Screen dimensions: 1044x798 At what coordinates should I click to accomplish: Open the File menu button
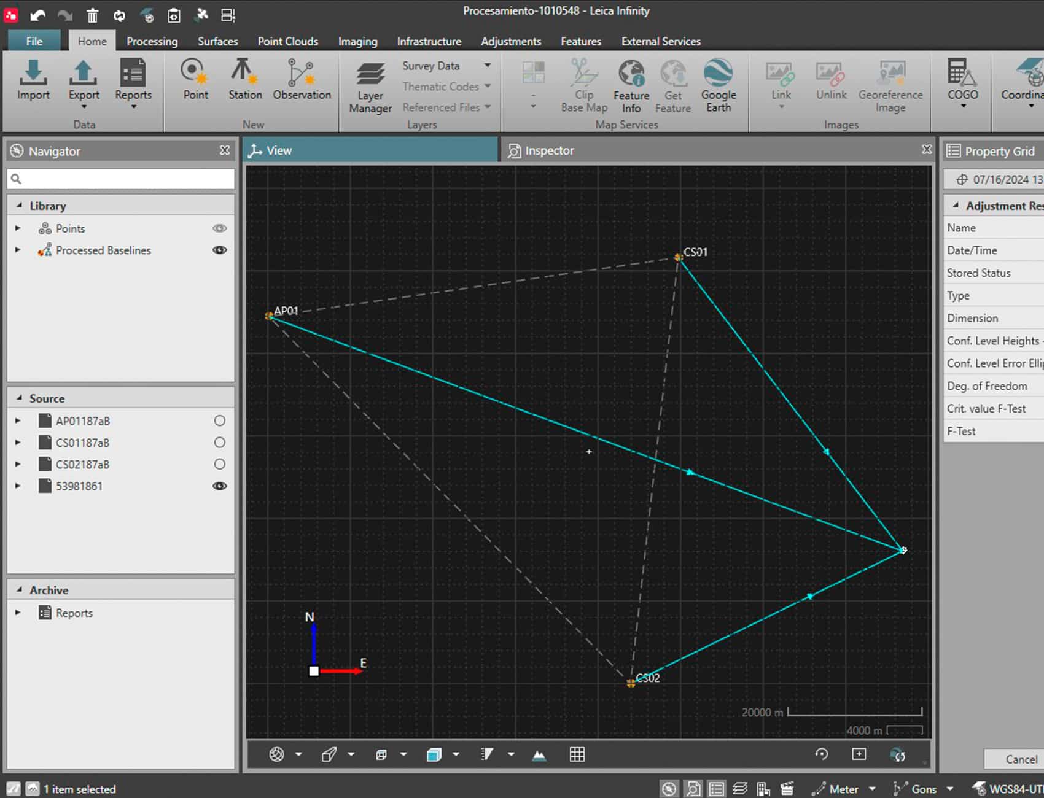pyautogui.click(x=34, y=41)
